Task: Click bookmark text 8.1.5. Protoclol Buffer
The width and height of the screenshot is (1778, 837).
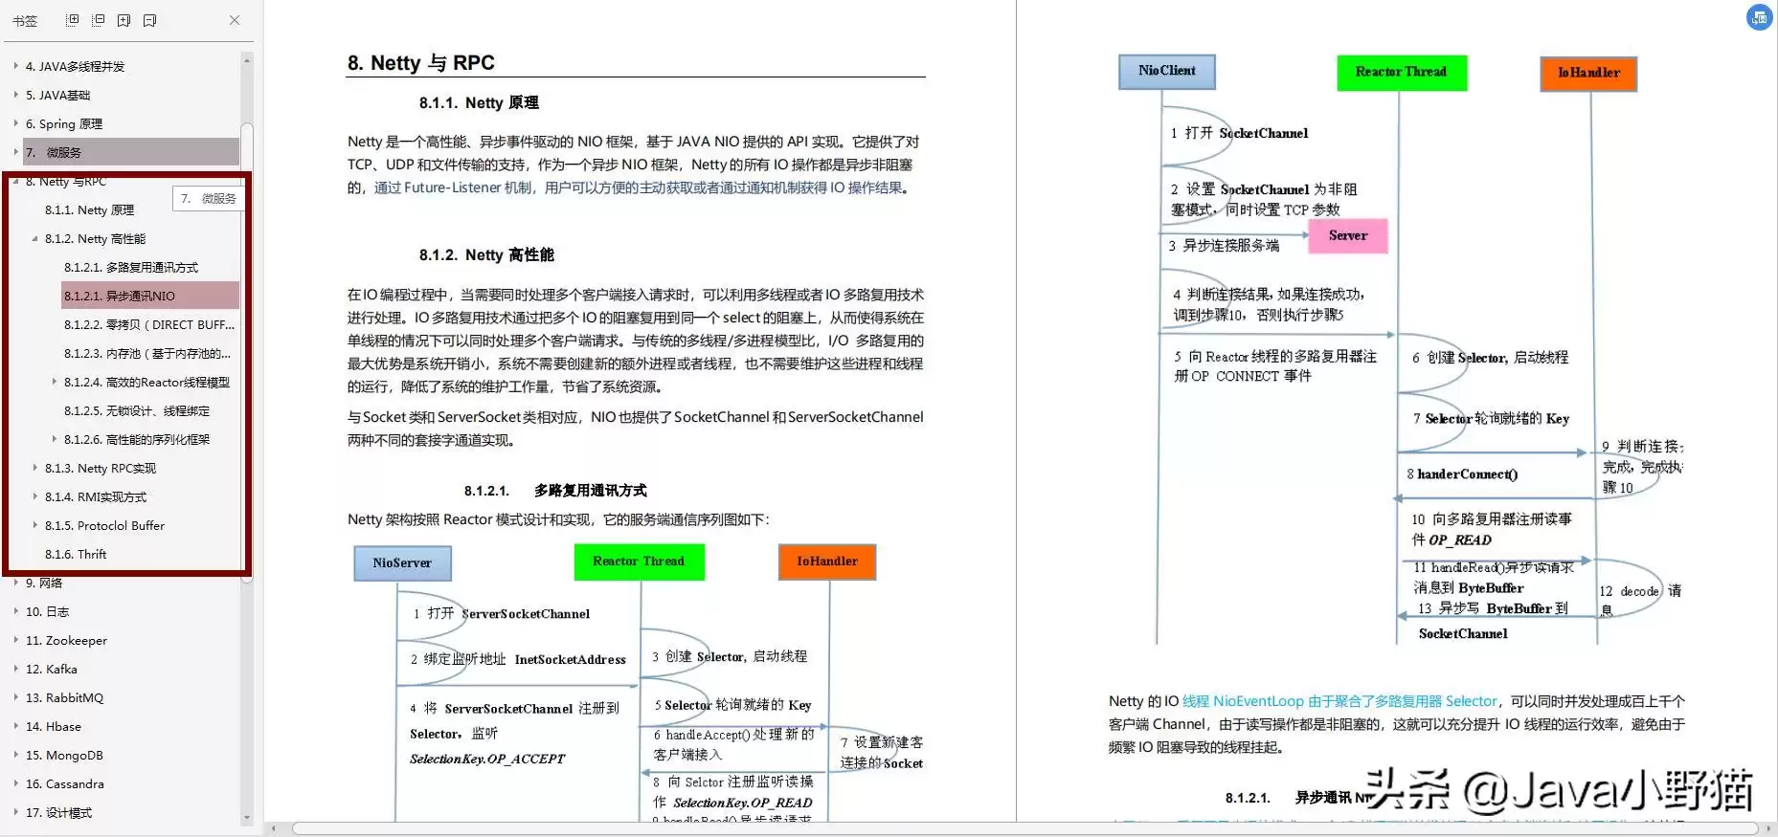Action: click(104, 525)
